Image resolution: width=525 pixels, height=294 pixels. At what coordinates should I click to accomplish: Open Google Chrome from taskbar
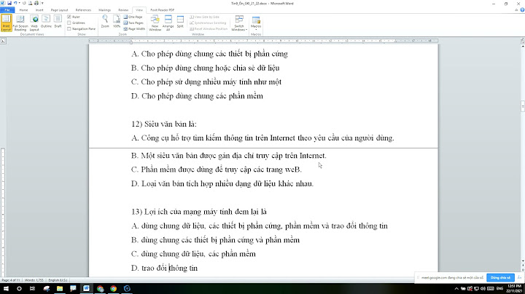(x=114, y=288)
